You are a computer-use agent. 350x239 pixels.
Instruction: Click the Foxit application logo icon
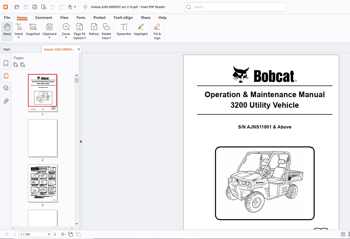coord(5,7)
